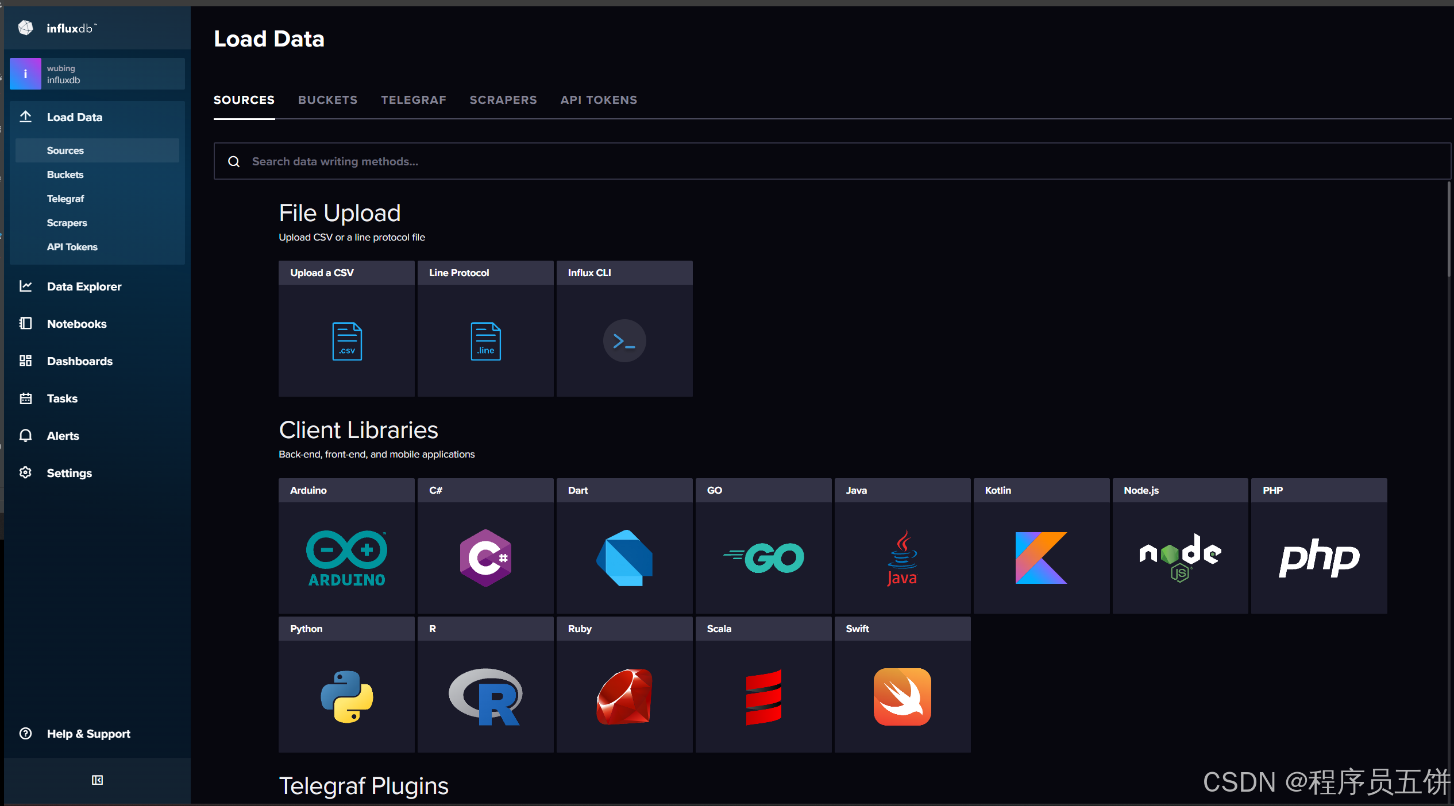The width and height of the screenshot is (1454, 806).
Task: Select the Line Protocol card
Action: click(485, 329)
